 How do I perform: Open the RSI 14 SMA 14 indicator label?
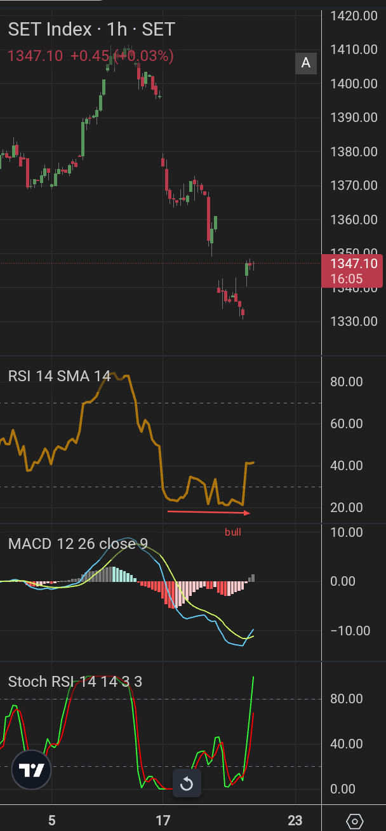[x=60, y=375]
